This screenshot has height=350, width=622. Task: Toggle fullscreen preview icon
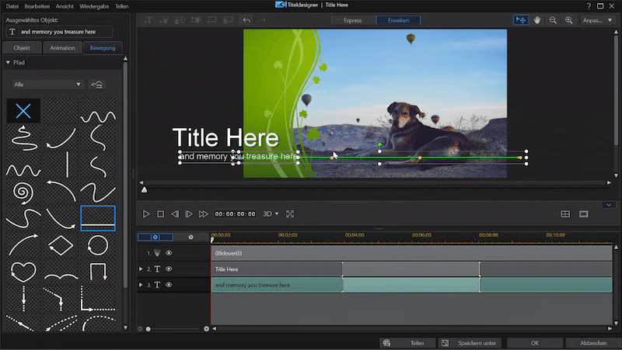click(x=290, y=213)
